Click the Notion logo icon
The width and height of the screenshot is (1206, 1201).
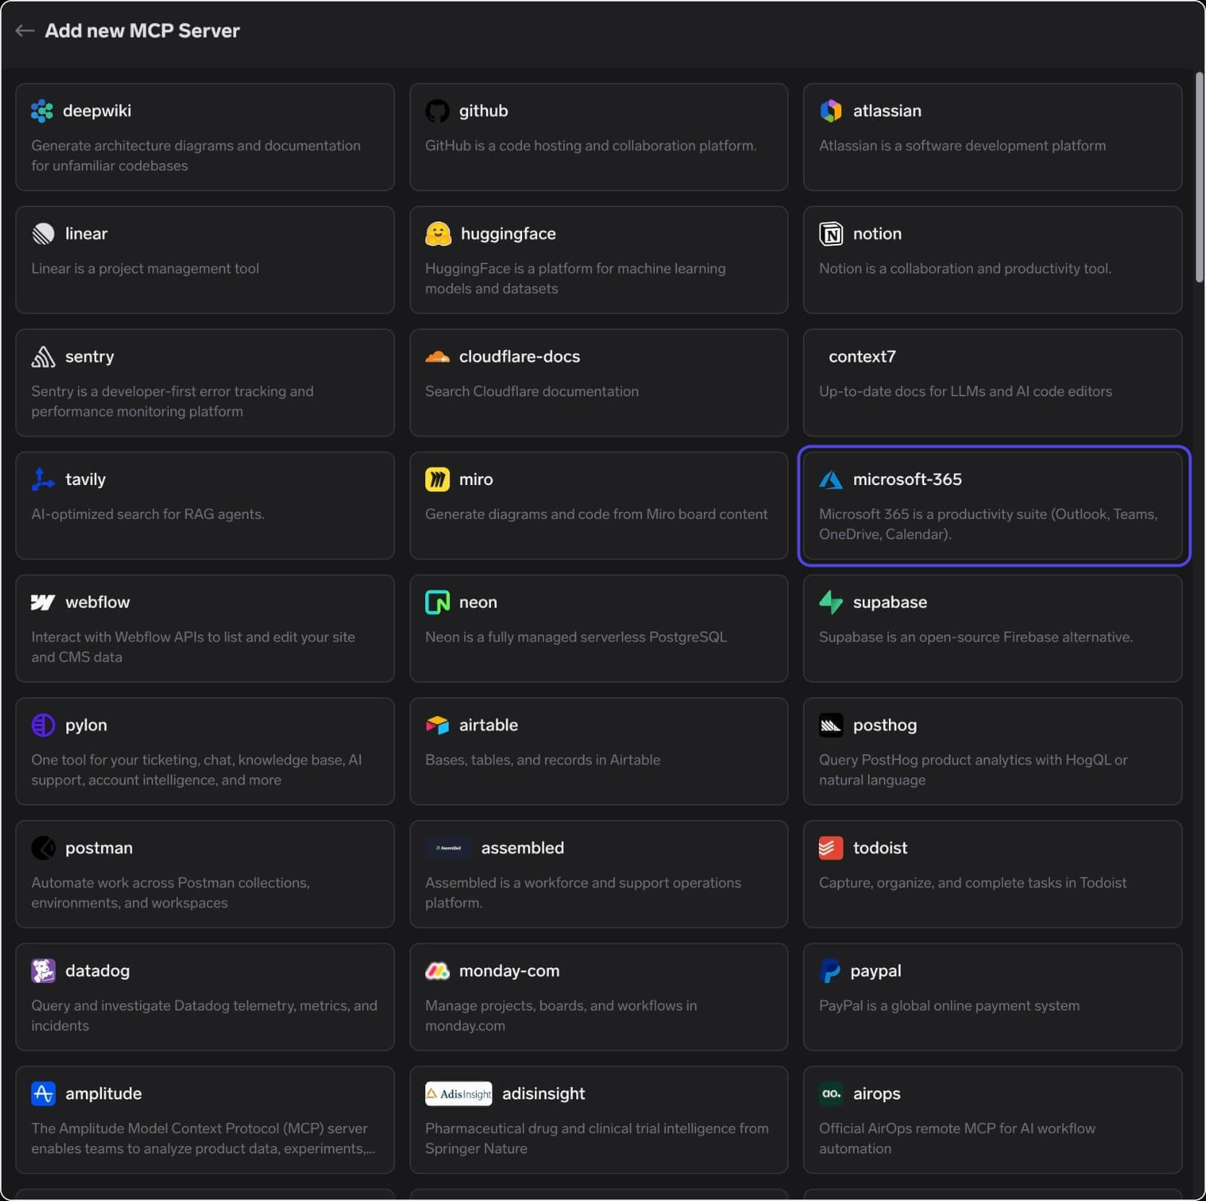[831, 234]
